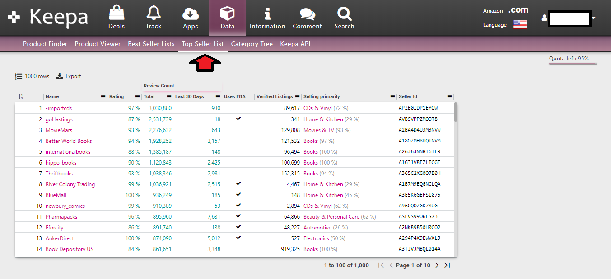Image resolution: width=611 pixels, height=279 pixels.
Task: Click the user account person icon
Action: point(544,18)
